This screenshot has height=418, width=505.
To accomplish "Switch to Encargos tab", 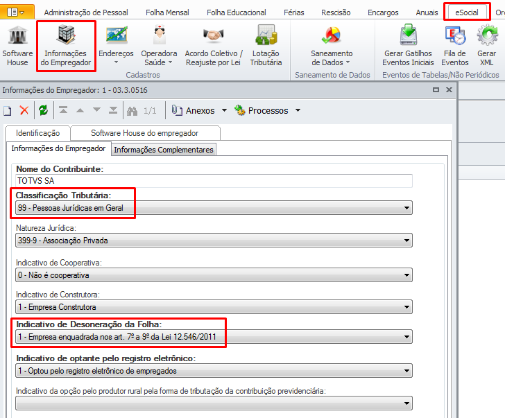I will (x=383, y=12).
